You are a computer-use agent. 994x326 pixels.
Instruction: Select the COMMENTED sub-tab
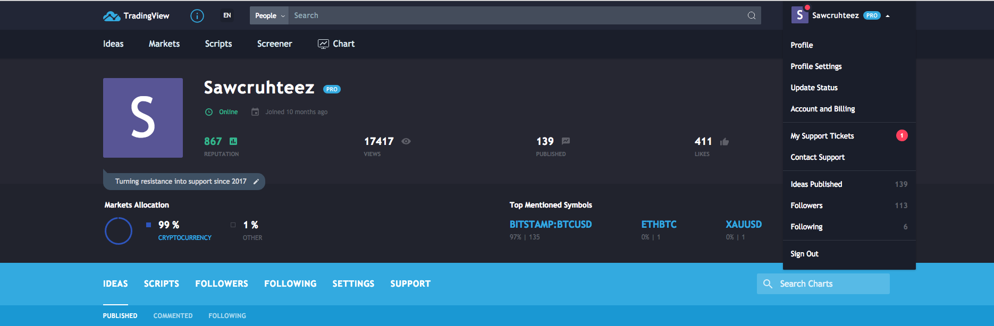pos(173,315)
